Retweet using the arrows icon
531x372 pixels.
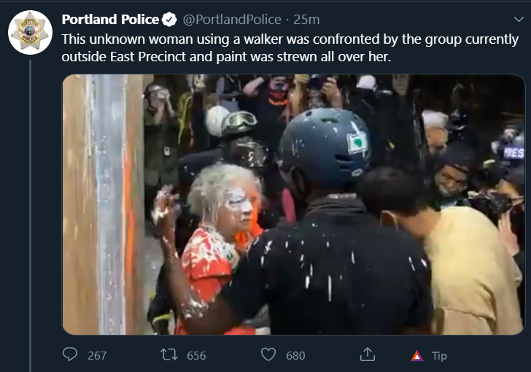pos(169,354)
